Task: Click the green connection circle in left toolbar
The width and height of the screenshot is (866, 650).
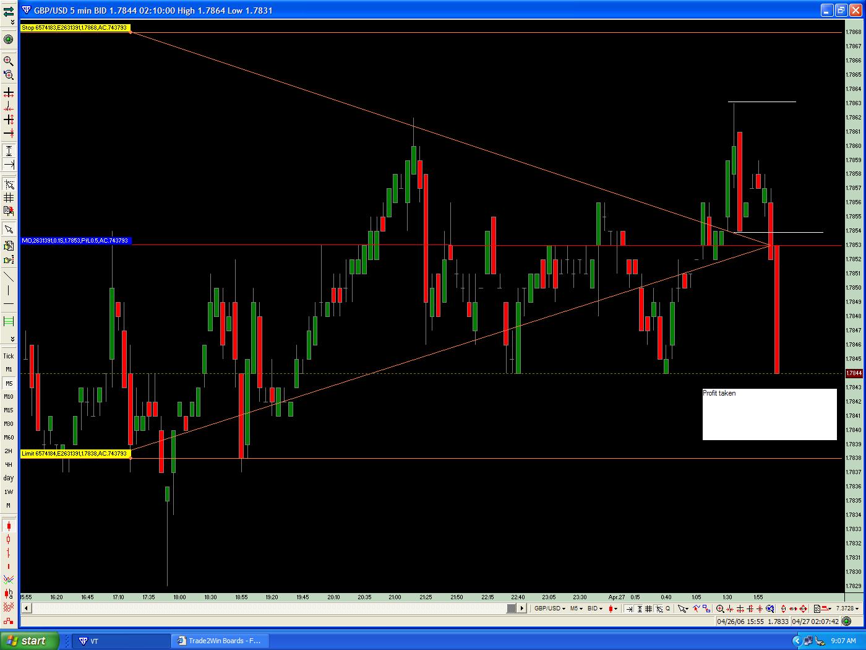Action: (9, 40)
